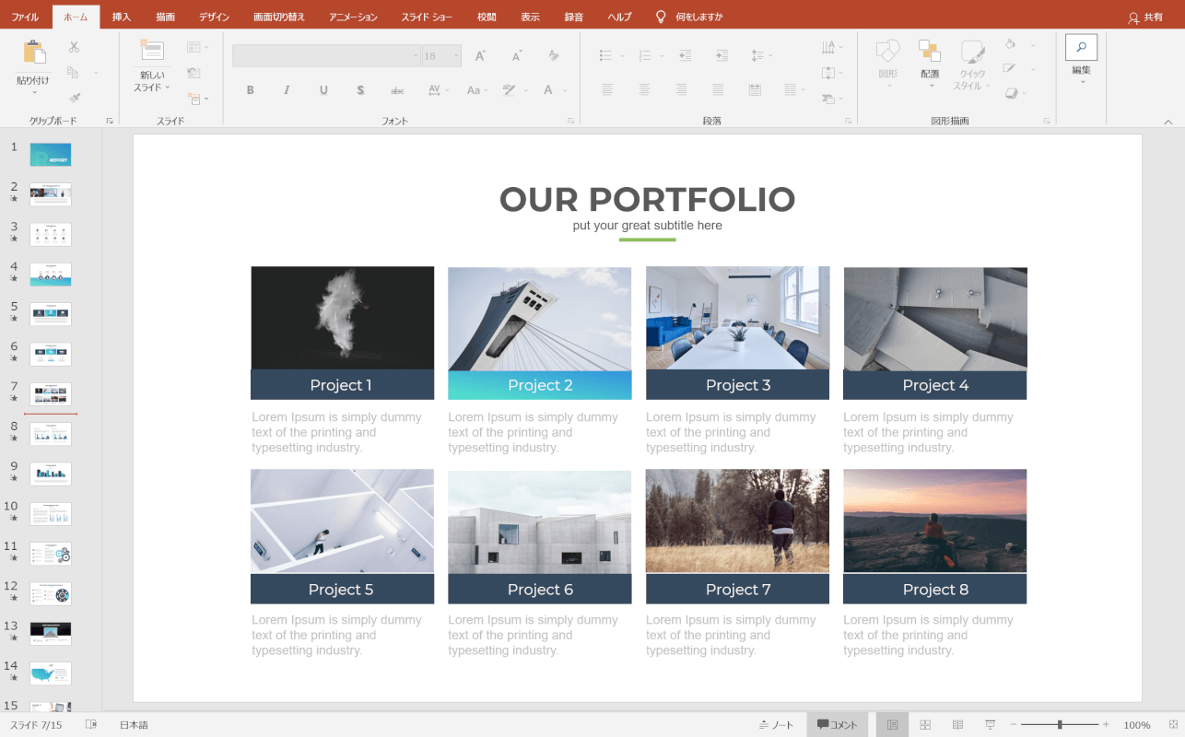Toggle Normal view button in status bar
Screen dimensions: 1185x737
click(x=892, y=725)
